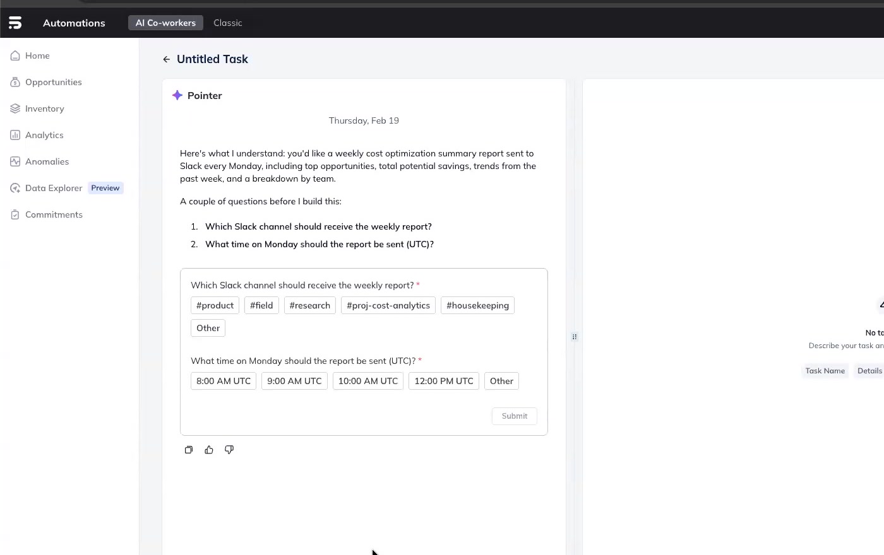This screenshot has height=555, width=884.
Task: Open the Home page from the sidebar
Action: [x=37, y=56]
